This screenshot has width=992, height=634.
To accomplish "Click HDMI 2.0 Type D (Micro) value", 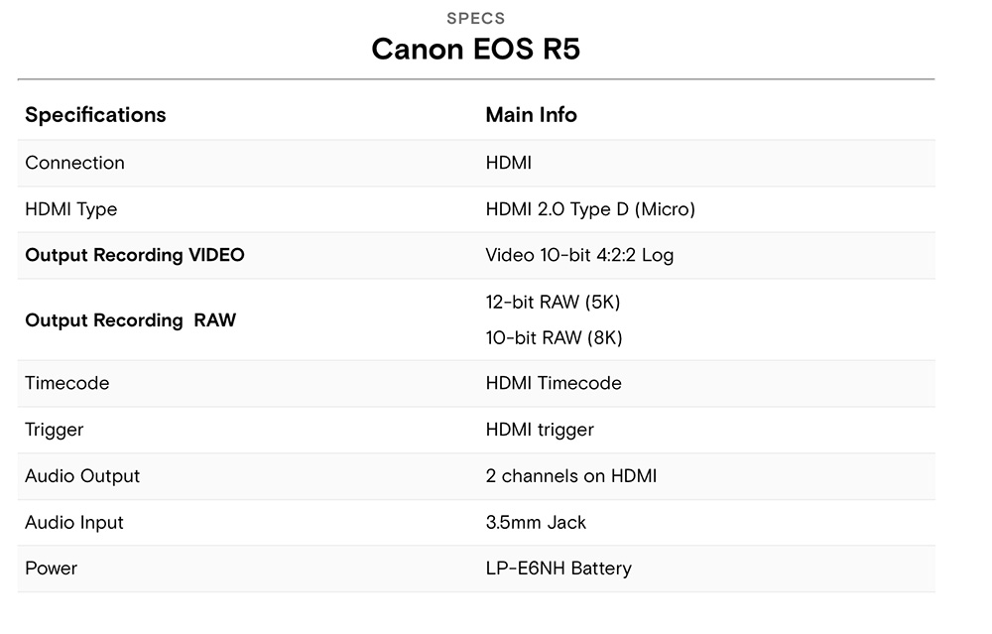I will tap(590, 209).
